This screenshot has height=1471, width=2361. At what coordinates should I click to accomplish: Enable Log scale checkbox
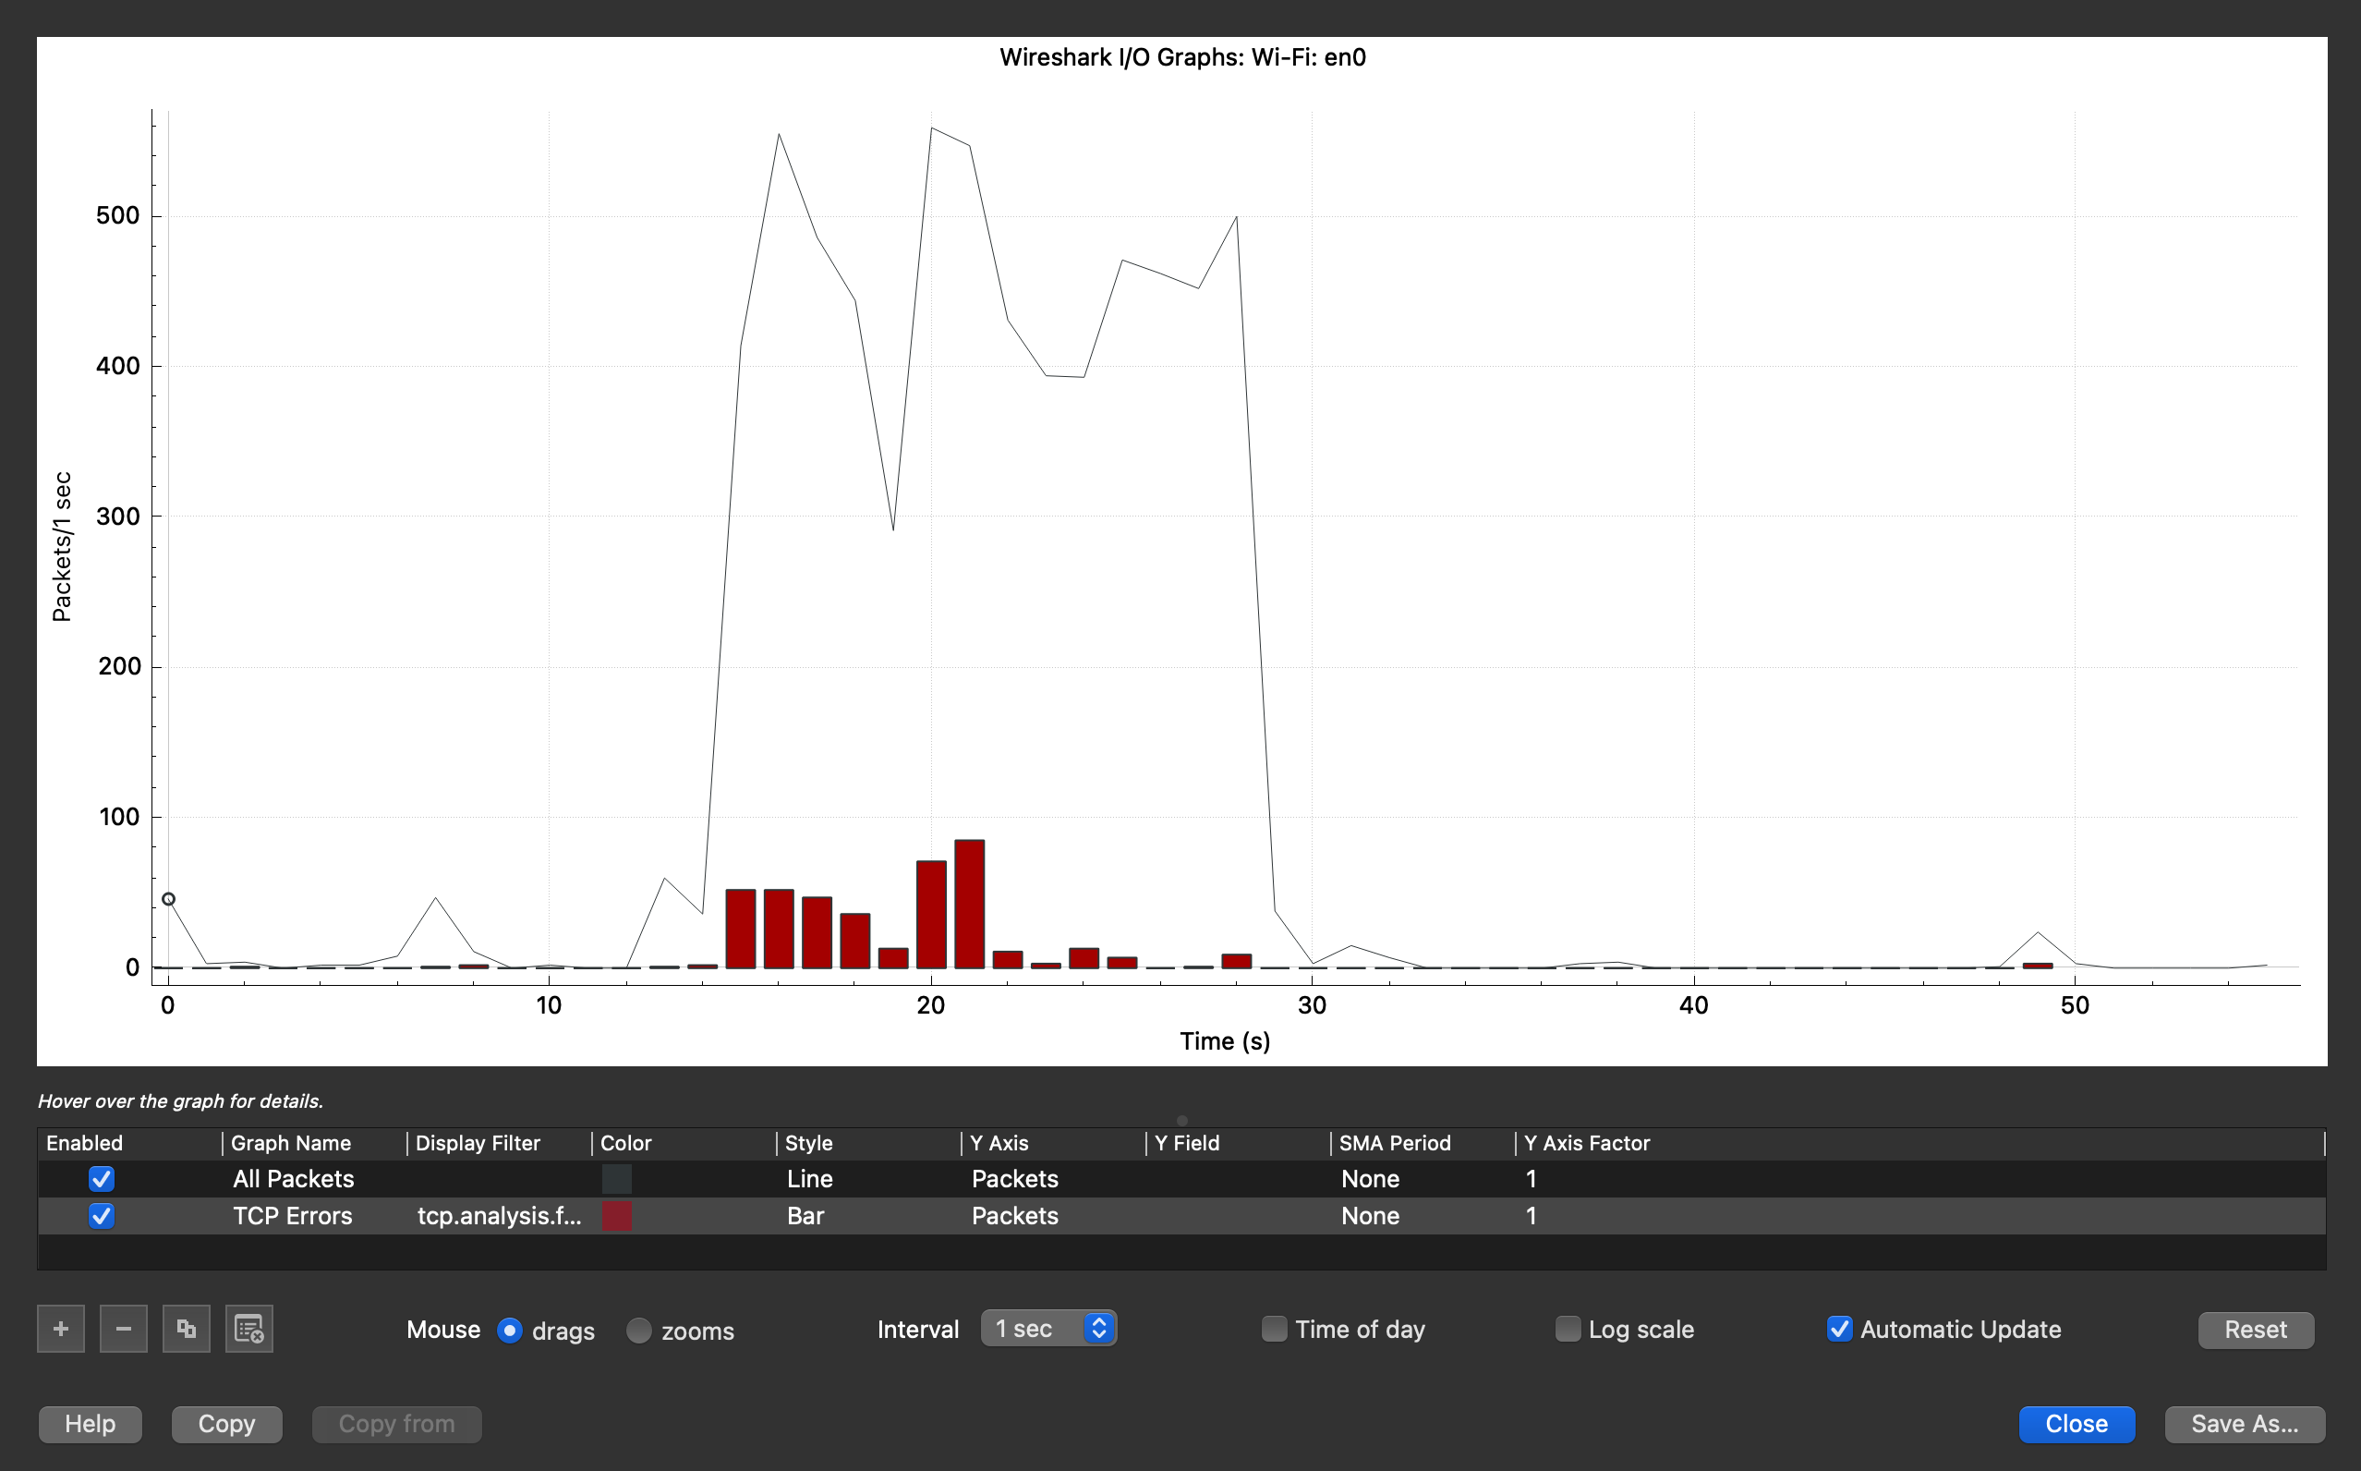pos(1568,1329)
